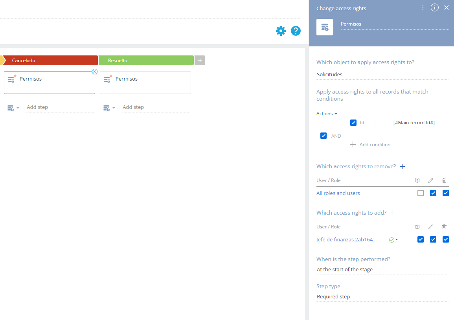Click the info icon in panel header
The width and height of the screenshot is (454, 320).
coord(435,8)
